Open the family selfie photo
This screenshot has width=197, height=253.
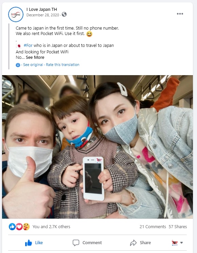tap(97, 147)
